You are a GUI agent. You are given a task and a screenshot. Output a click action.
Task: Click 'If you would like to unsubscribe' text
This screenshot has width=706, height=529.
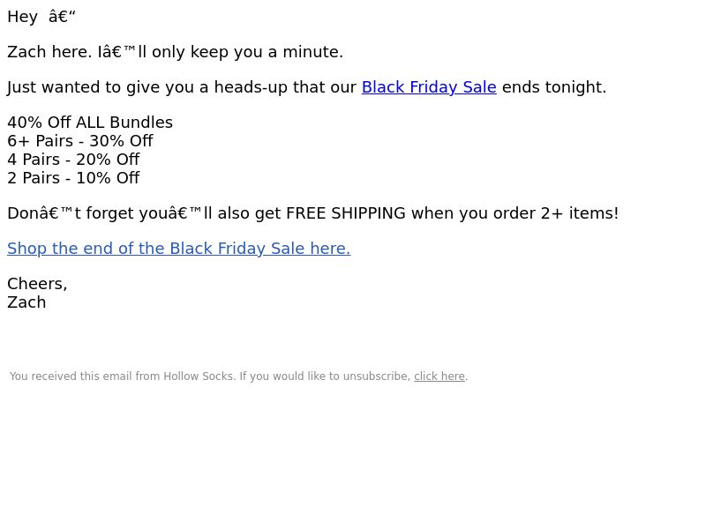tap(325, 376)
